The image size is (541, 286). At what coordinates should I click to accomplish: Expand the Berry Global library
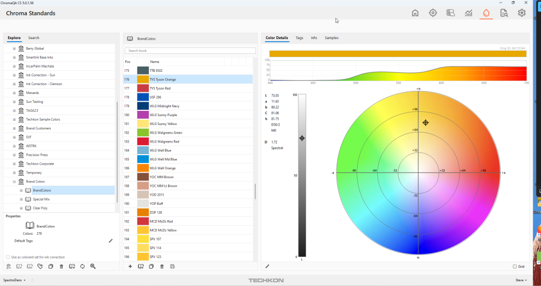tap(14, 49)
